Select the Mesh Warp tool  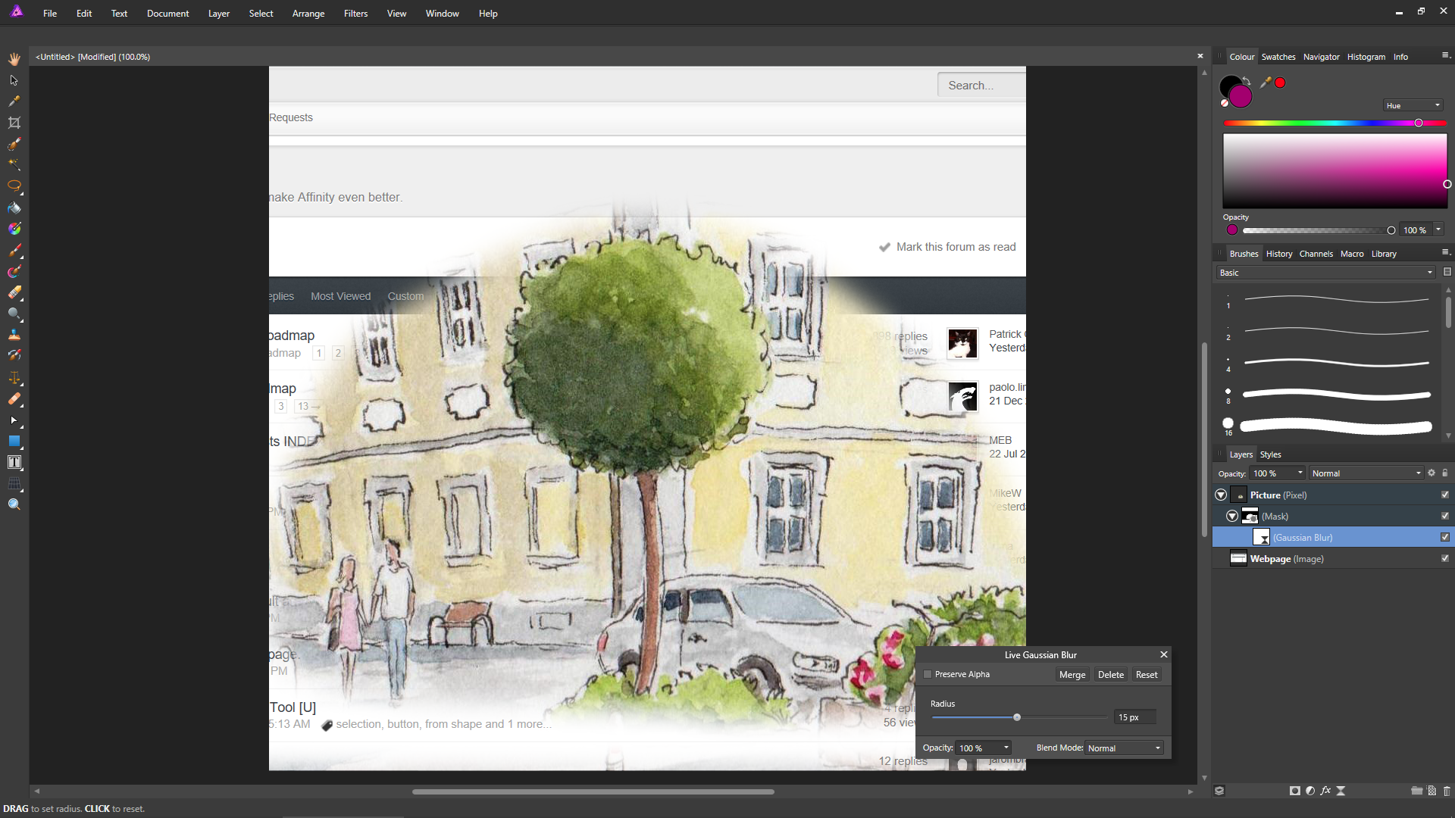coord(14,483)
